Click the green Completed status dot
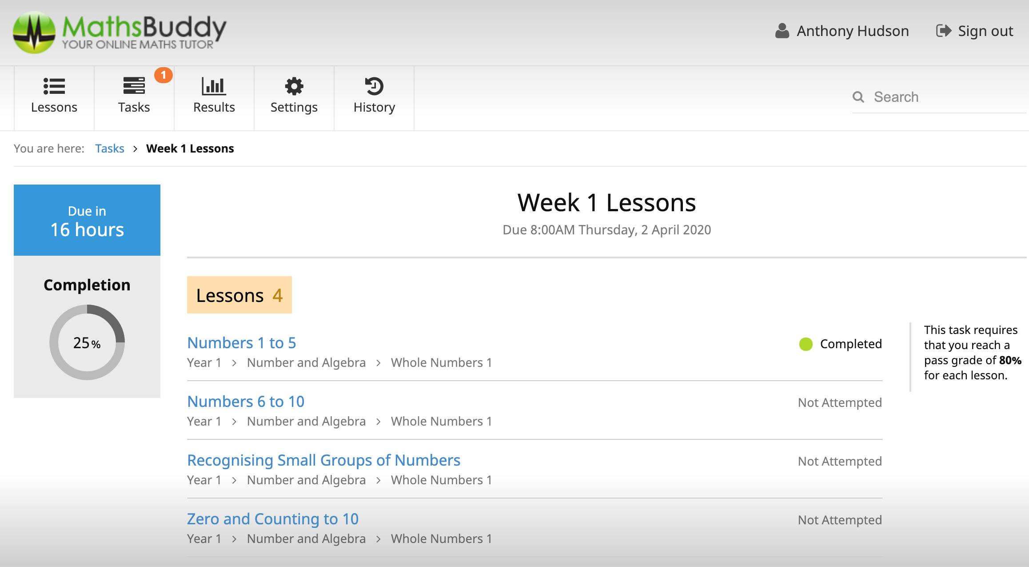The height and width of the screenshot is (567, 1029). pyautogui.click(x=806, y=344)
